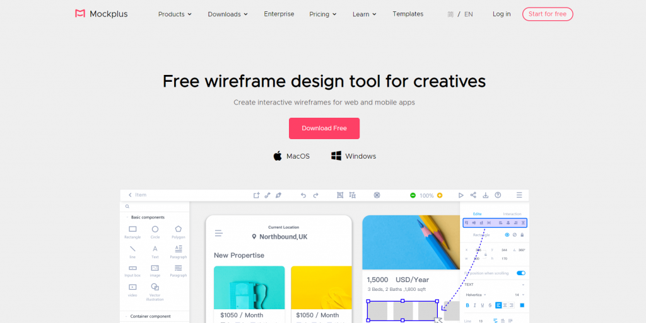Click the h value 170 field
Viewport: 646px width, 323px height.
504,259
